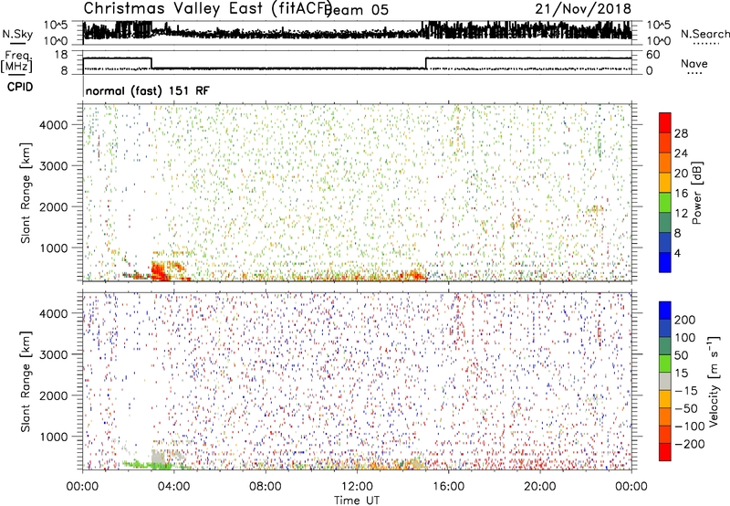Click the 'Nave' legend label
730x506 pixels.
tap(694, 64)
